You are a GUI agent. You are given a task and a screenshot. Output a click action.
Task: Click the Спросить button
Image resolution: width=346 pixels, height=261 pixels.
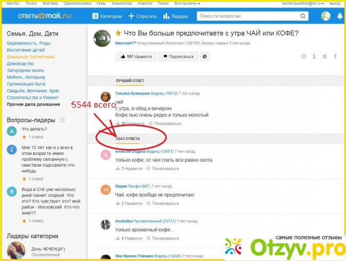[143, 16]
